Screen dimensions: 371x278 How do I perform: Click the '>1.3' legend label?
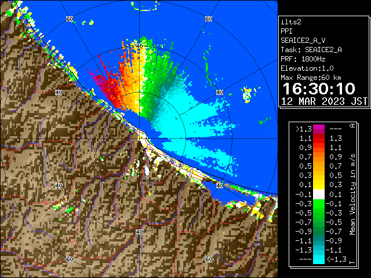[x=303, y=129]
